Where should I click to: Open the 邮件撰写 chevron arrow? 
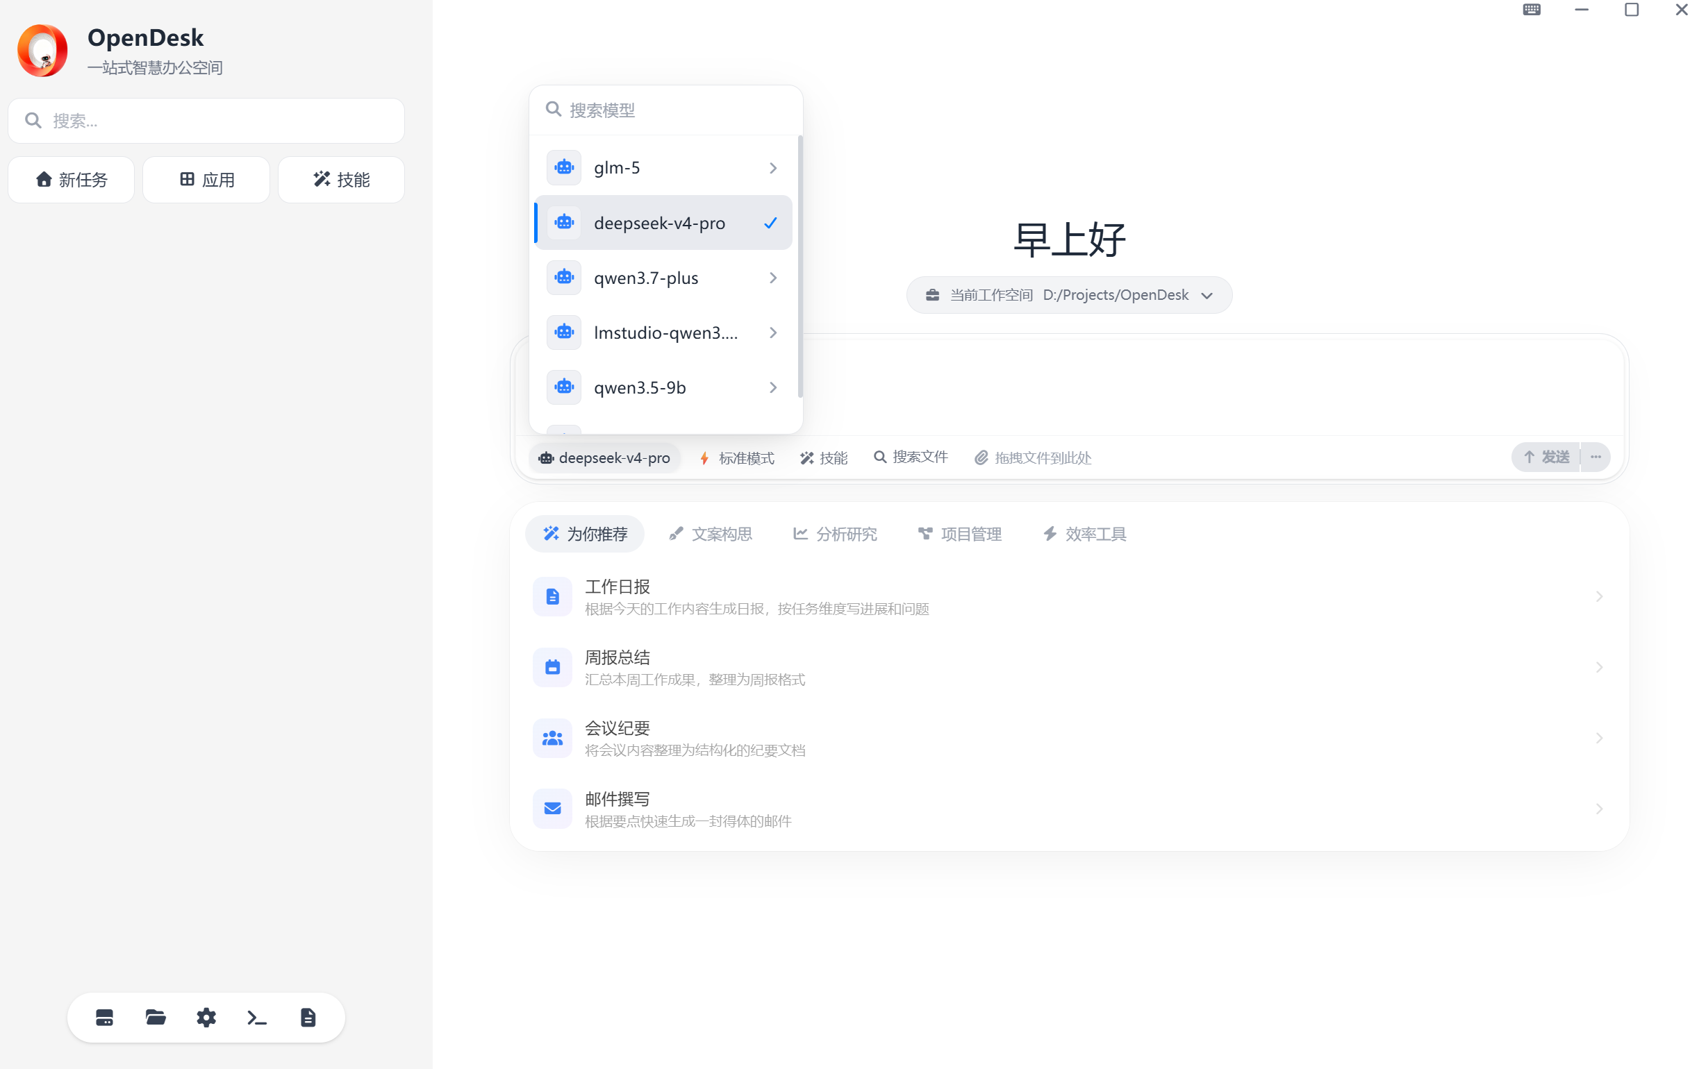click(x=1600, y=808)
